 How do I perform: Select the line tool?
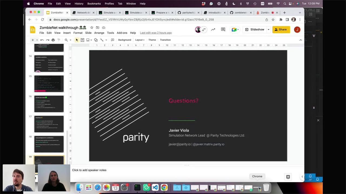[x=102, y=40]
